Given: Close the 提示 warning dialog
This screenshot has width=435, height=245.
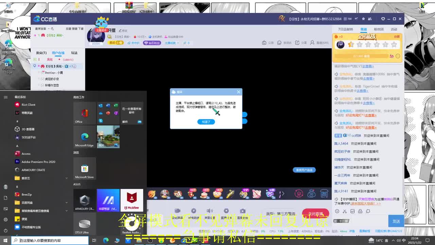Looking at the screenshot, I should (x=239, y=92).
